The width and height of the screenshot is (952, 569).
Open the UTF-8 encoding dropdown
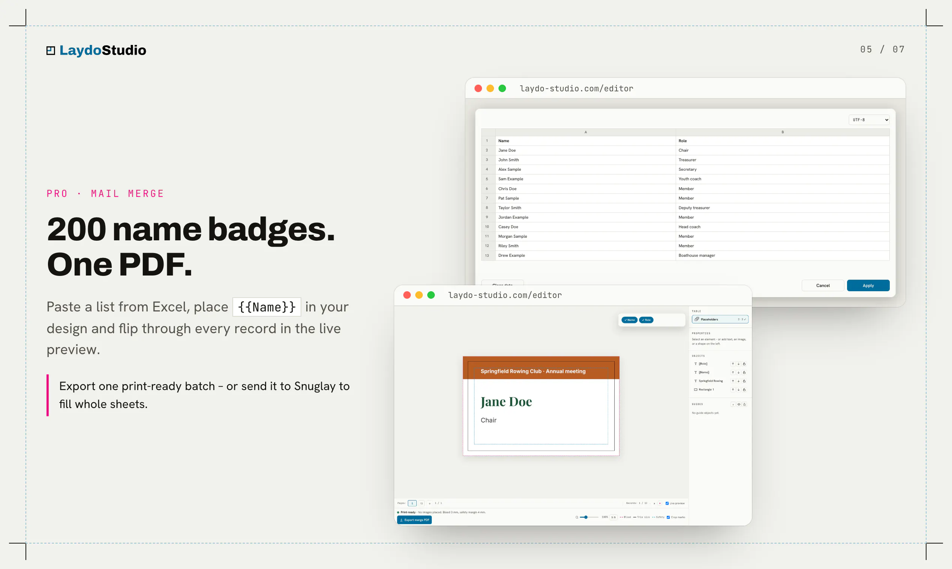tap(869, 120)
